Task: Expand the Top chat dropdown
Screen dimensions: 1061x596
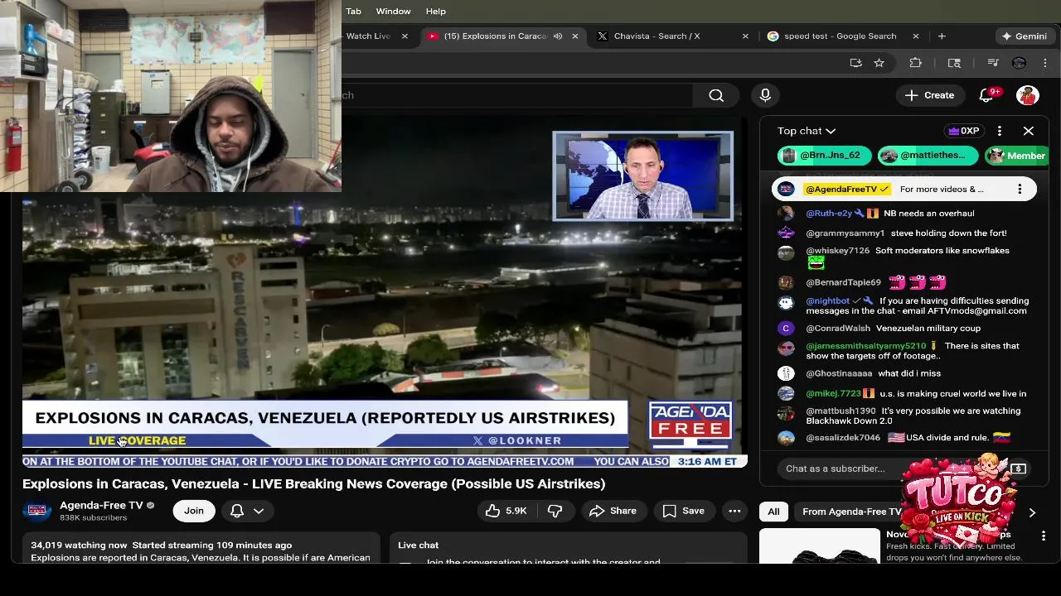Action: coord(807,131)
